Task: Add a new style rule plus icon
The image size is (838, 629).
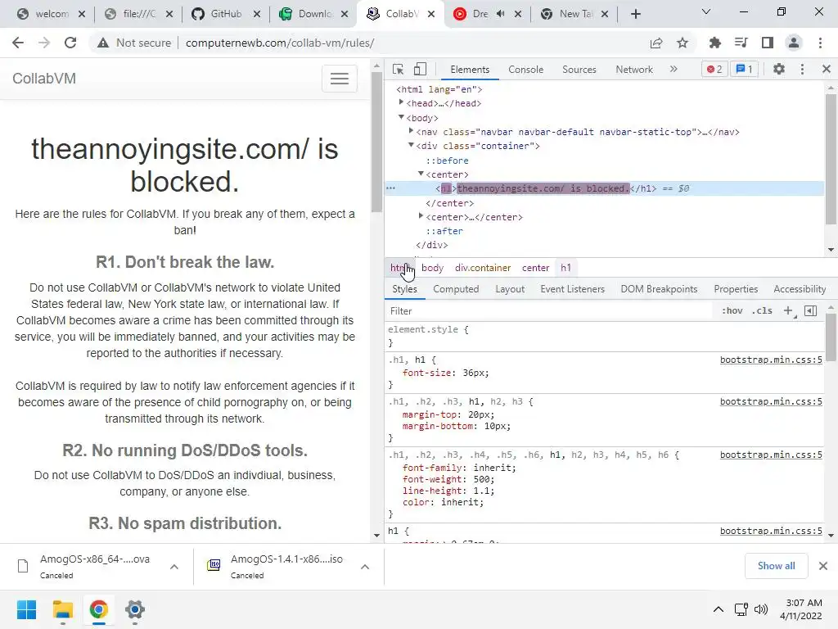Action: [x=788, y=310]
